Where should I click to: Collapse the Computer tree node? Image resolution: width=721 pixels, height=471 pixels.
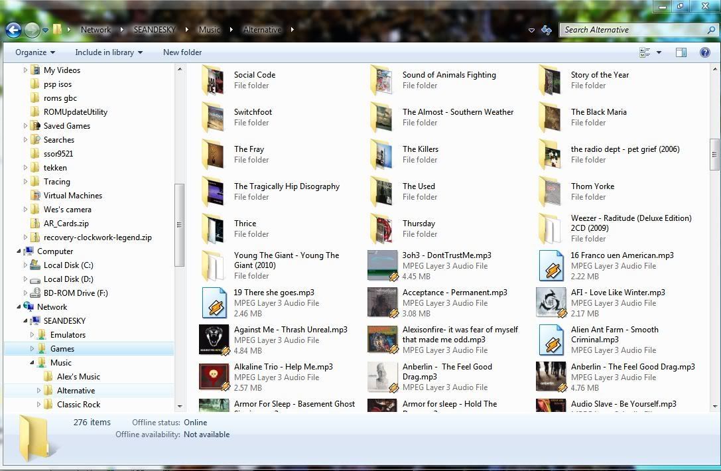pyautogui.click(x=19, y=251)
